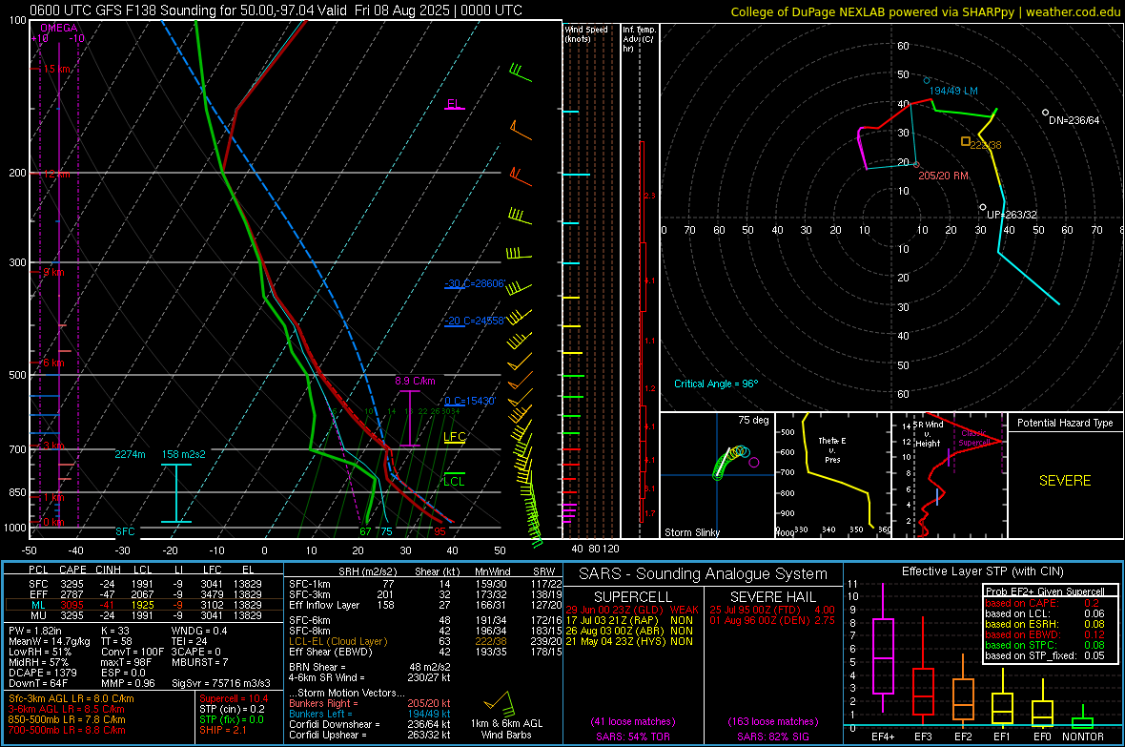The height and width of the screenshot is (747, 1125).
Task: Click the Supercell = 10.4 parameter
Action: [234, 698]
